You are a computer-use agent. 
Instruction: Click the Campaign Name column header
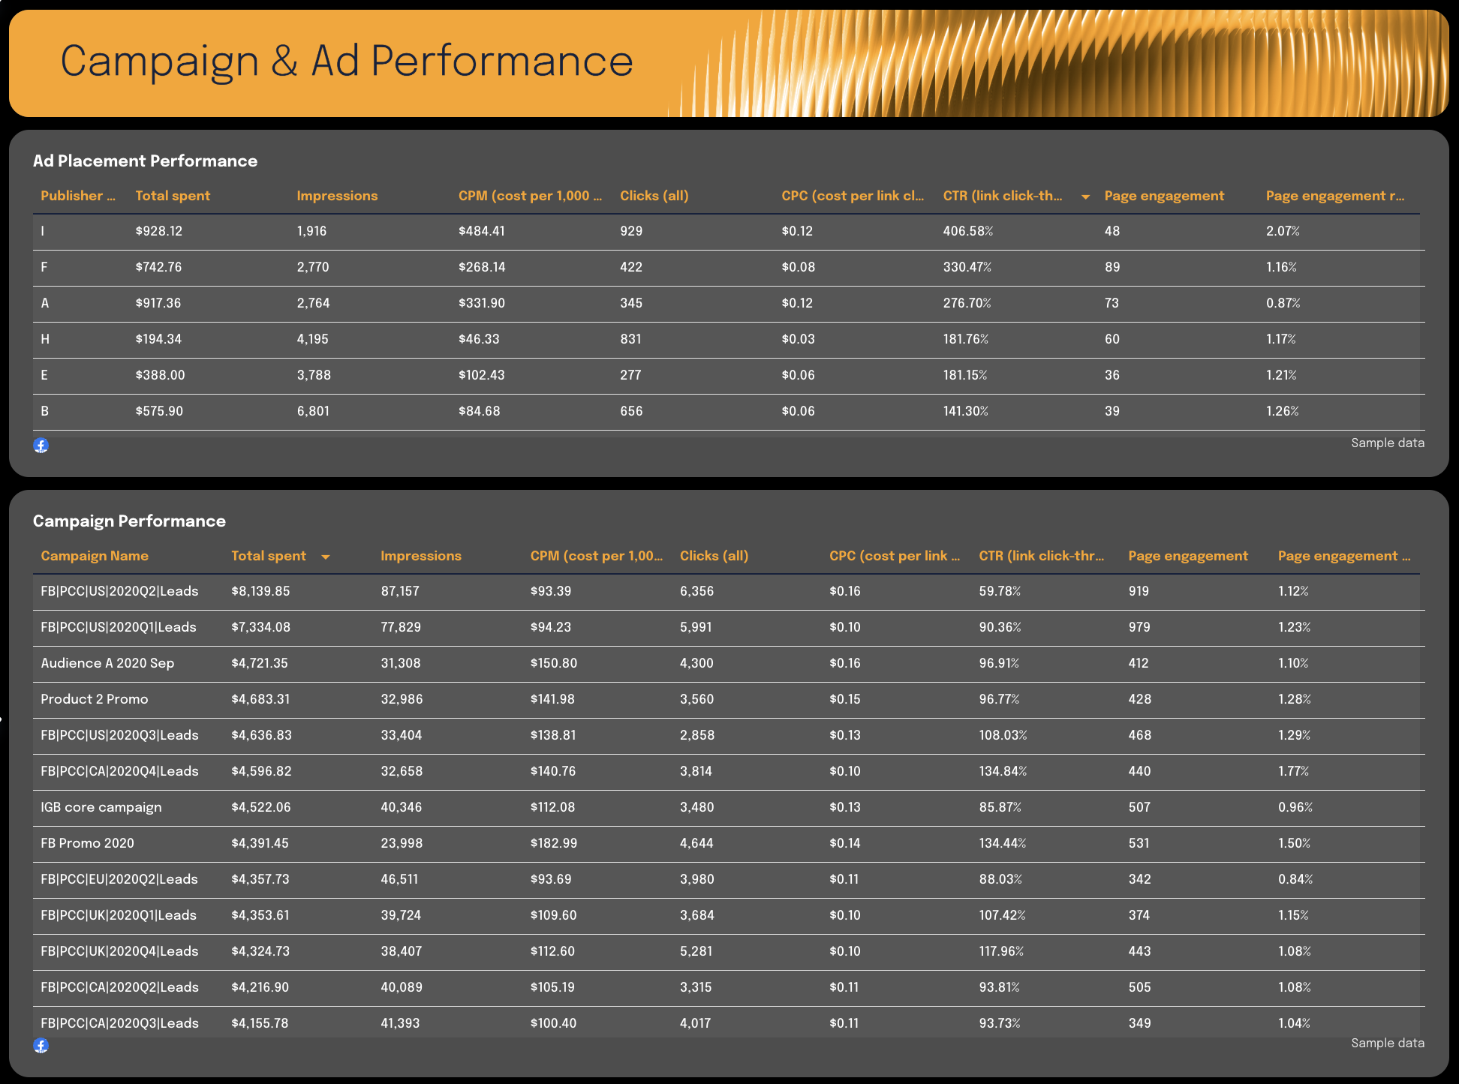pyautogui.click(x=95, y=556)
